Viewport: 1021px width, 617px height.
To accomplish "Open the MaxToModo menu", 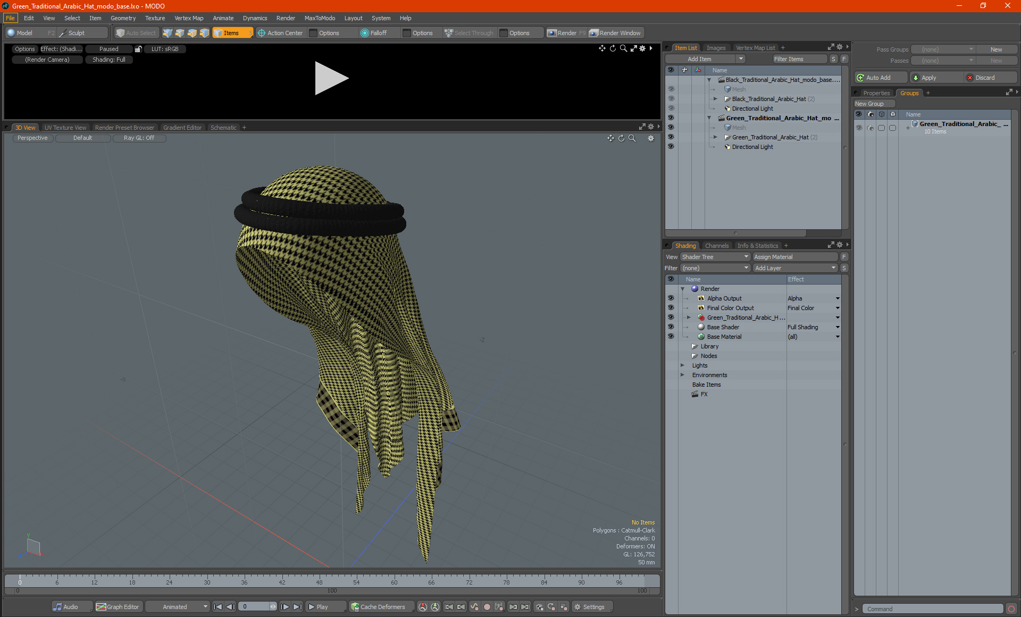I will pos(320,18).
